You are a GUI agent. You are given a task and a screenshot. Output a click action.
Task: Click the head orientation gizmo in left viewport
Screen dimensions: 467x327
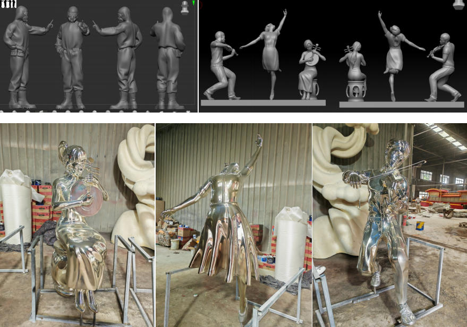click(x=185, y=7)
